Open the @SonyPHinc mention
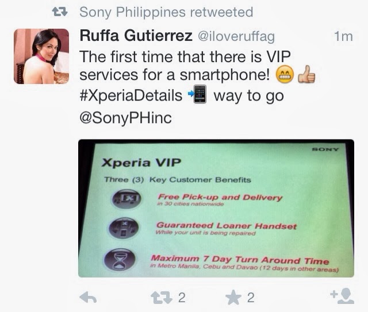 pos(125,118)
